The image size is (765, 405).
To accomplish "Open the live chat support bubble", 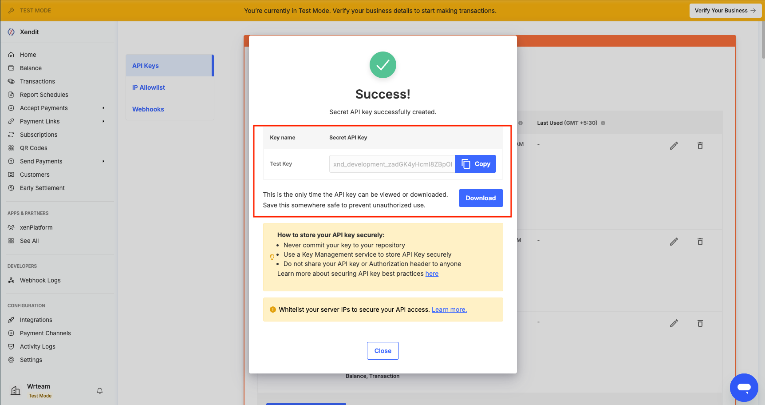I will click(744, 387).
